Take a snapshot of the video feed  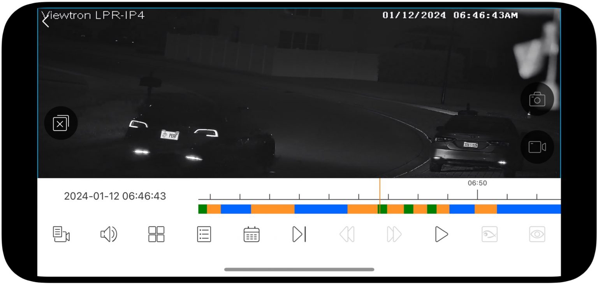(x=537, y=100)
